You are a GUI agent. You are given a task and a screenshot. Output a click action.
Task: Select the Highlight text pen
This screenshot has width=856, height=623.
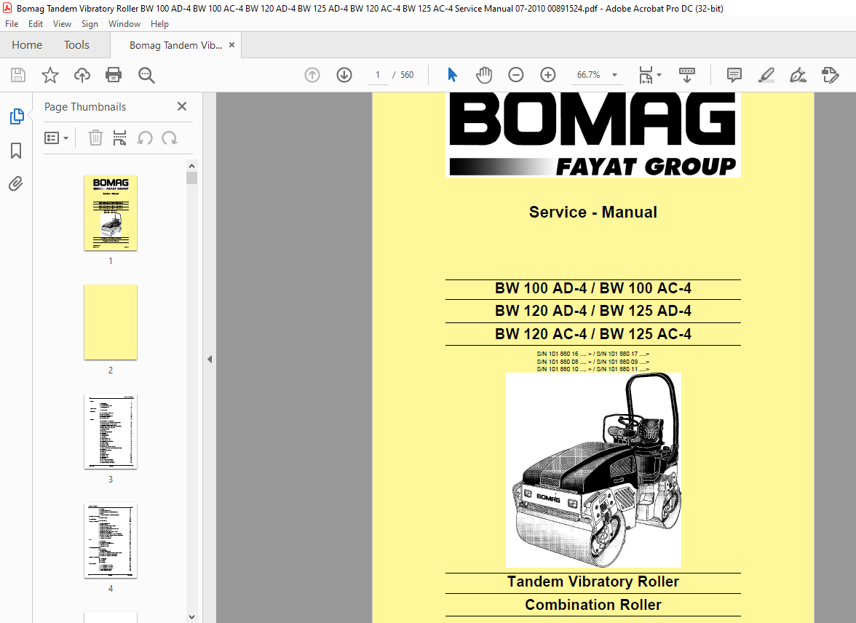click(x=766, y=75)
